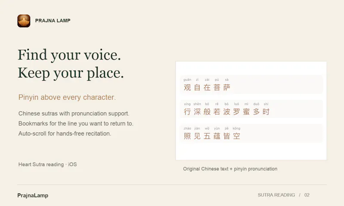
Task: Select the 'Find your voice.' headline
Action: click(x=69, y=55)
